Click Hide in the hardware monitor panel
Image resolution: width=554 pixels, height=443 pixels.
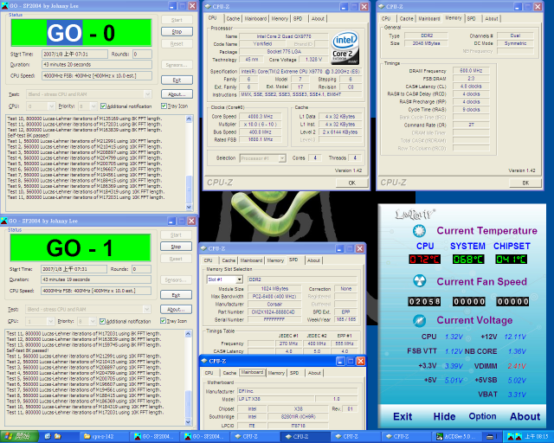click(444, 416)
